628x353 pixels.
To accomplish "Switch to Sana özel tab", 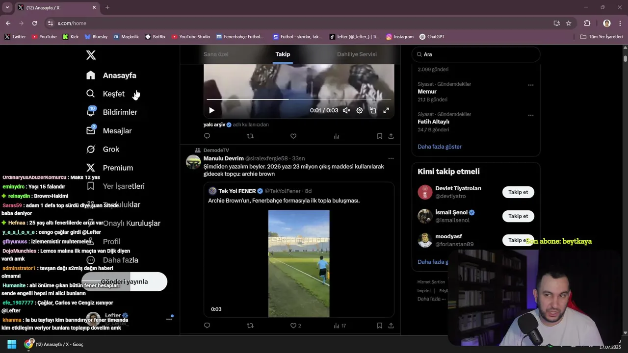I will pyautogui.click(x=216, y=54).
